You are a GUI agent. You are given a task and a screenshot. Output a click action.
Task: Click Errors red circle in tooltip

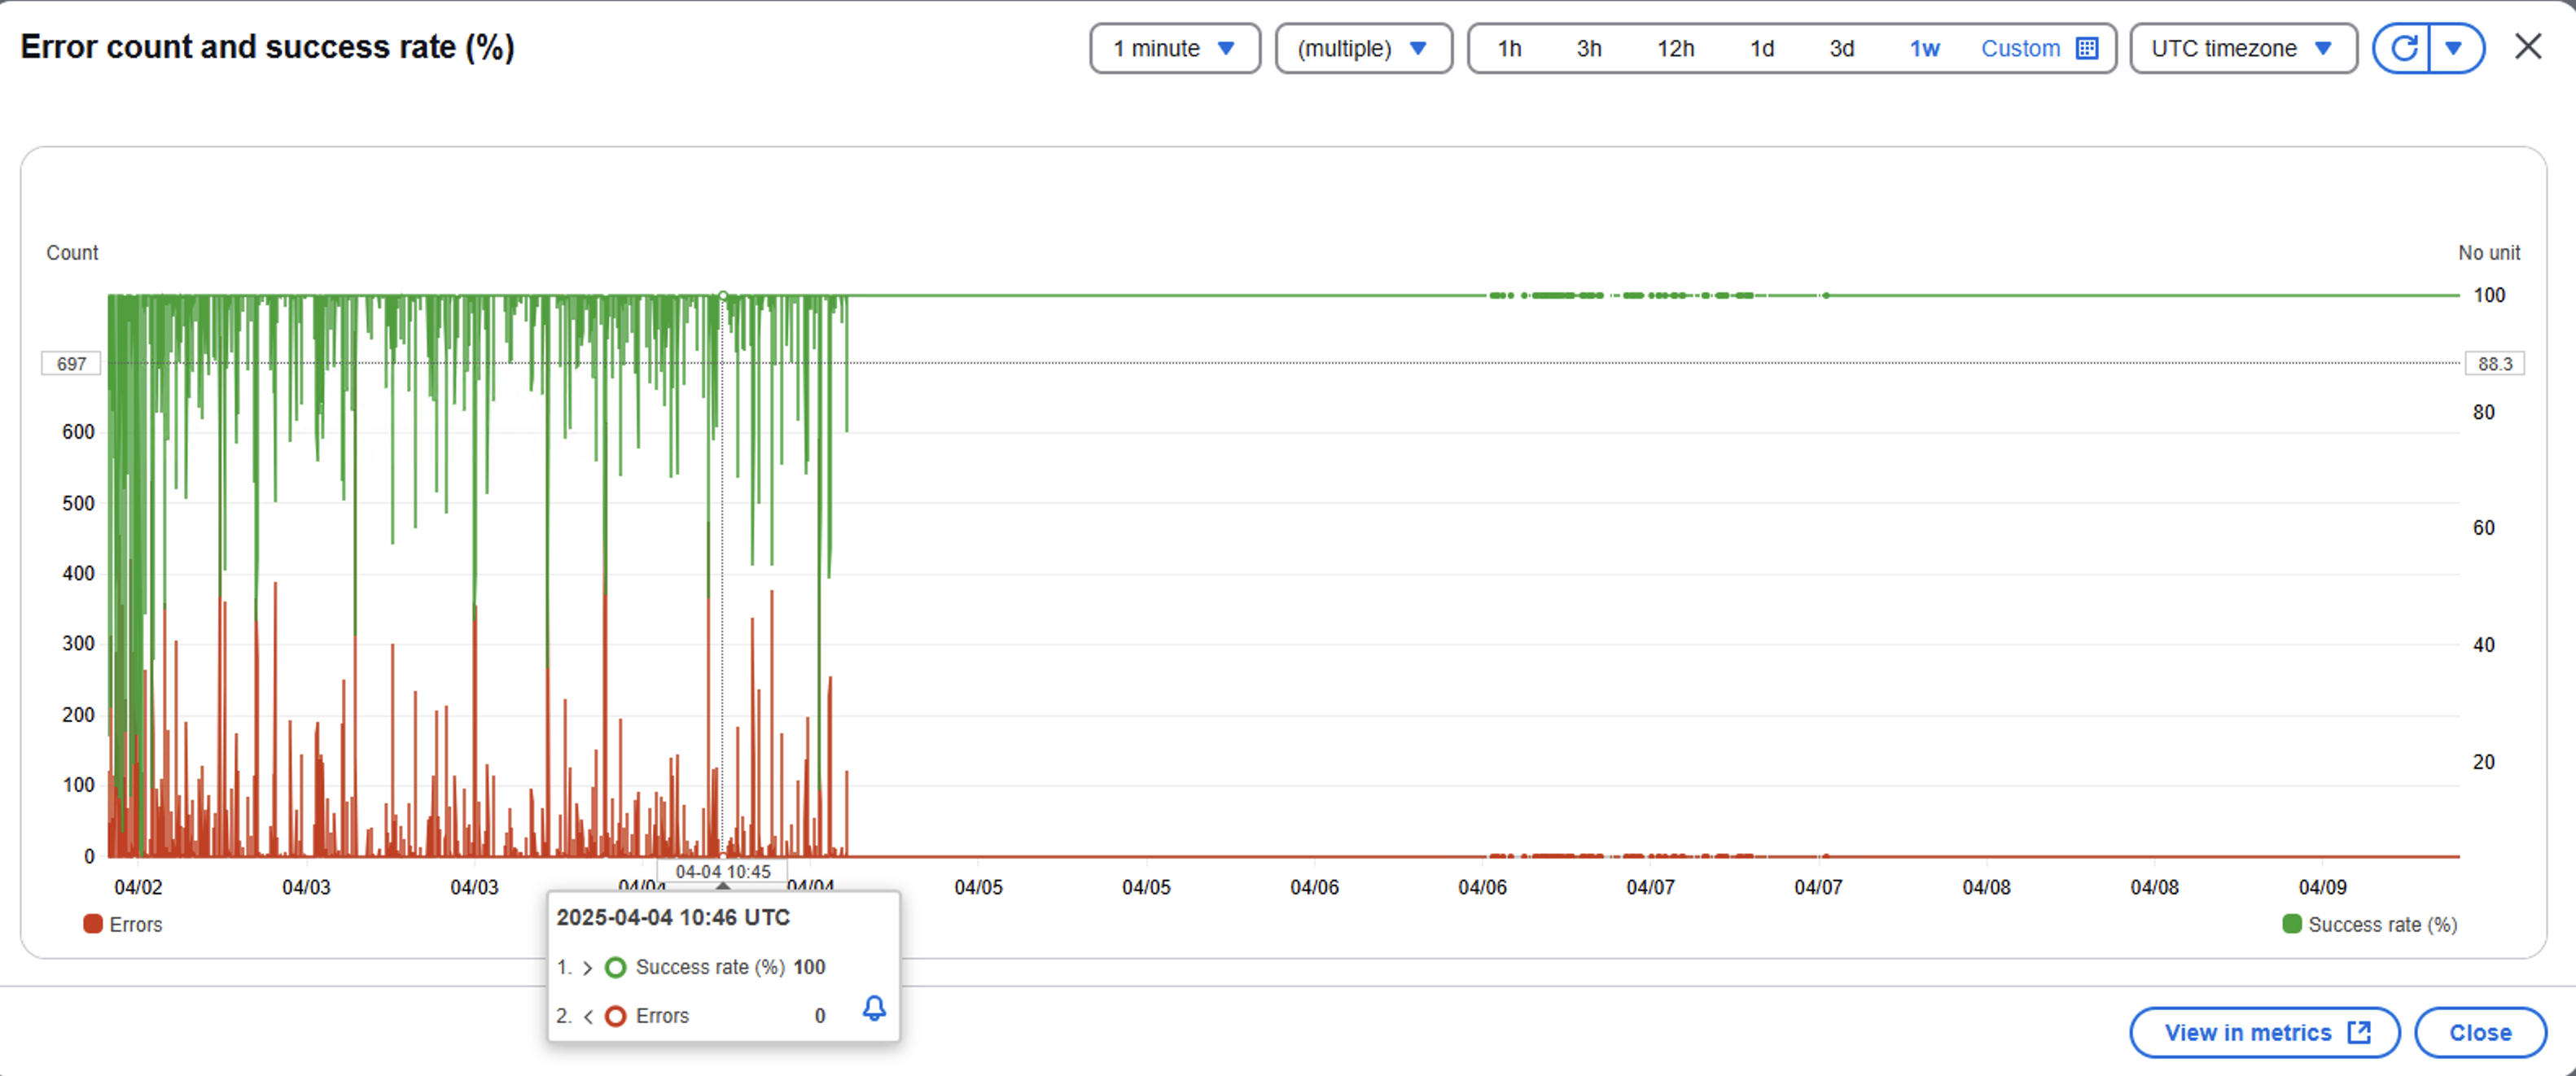pyautogui.click(x=616, y=1016)
